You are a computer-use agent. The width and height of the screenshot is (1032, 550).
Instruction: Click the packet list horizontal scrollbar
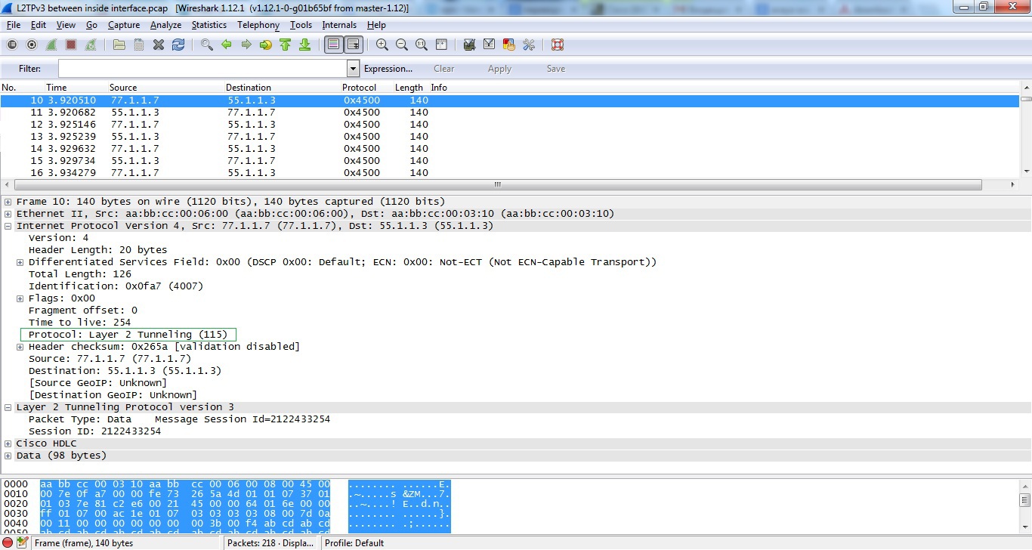point(499,184)
